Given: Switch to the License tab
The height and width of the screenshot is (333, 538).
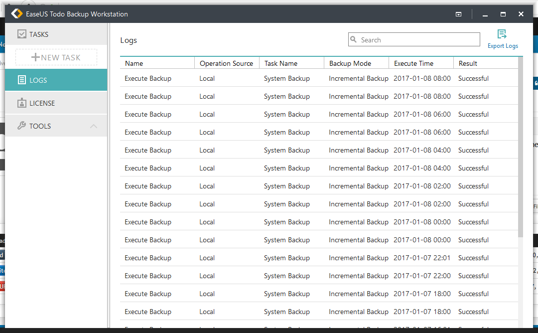Looking at the screenshot, I should pos(56,103).
